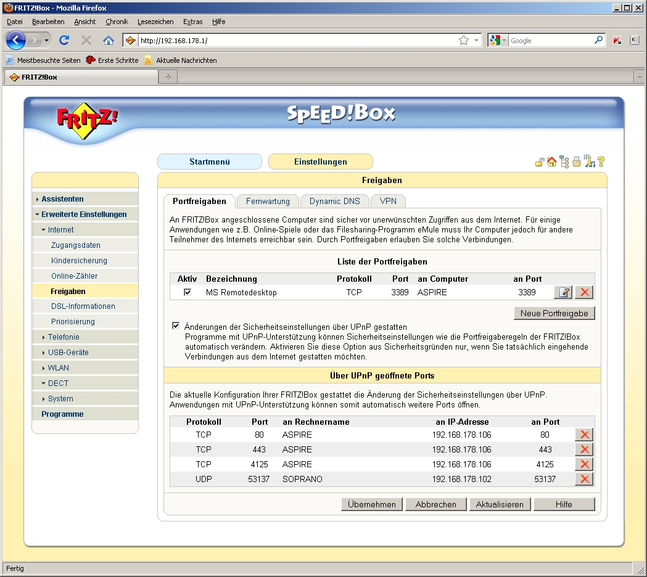Click the Firefox forward arrow
The image size is (647, 577).
click(x=35, y=41)
